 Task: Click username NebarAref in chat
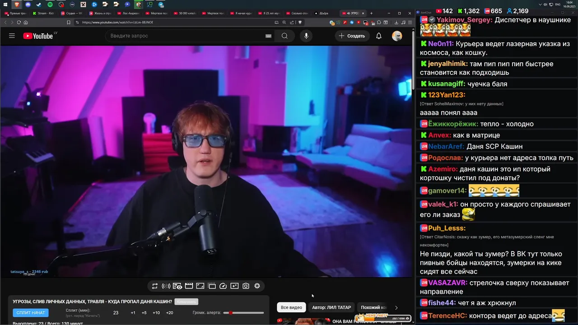tap(446, 146)
